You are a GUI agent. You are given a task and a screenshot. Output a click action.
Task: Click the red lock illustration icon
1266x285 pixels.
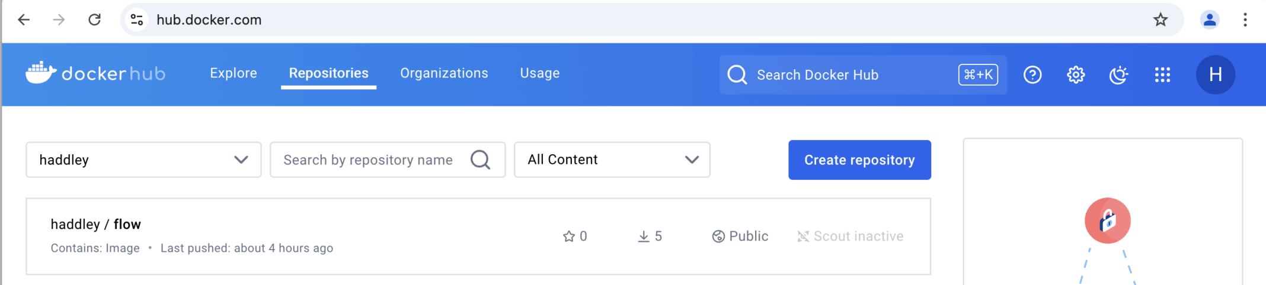pos(1107,221)
